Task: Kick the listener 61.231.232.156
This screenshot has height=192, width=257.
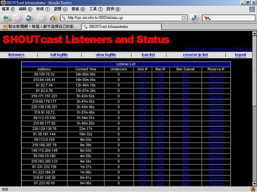Action: coord(143,167)
